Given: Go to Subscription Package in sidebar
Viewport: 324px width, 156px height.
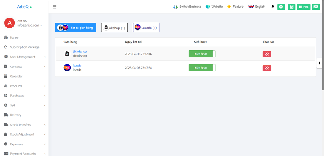Looking at the screenshot, I should [25, 47].
